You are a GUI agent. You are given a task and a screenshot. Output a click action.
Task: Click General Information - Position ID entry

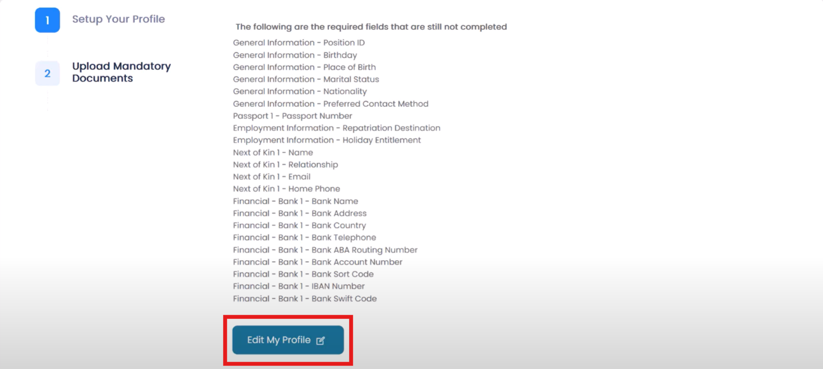[x=299, y=43]
